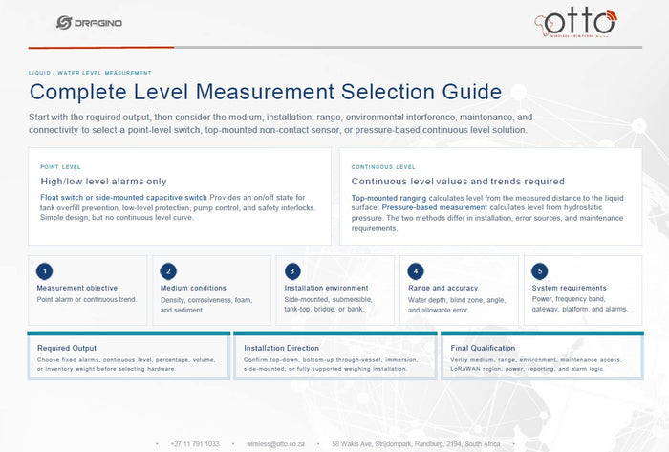Click the 58 Wakis Ave street address
The height and width of the screenshot is (452, 669).
tap(416, 444)
